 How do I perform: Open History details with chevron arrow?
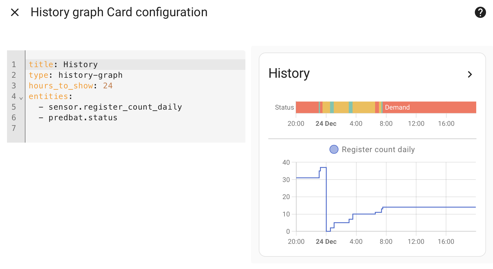pos(470,74)
